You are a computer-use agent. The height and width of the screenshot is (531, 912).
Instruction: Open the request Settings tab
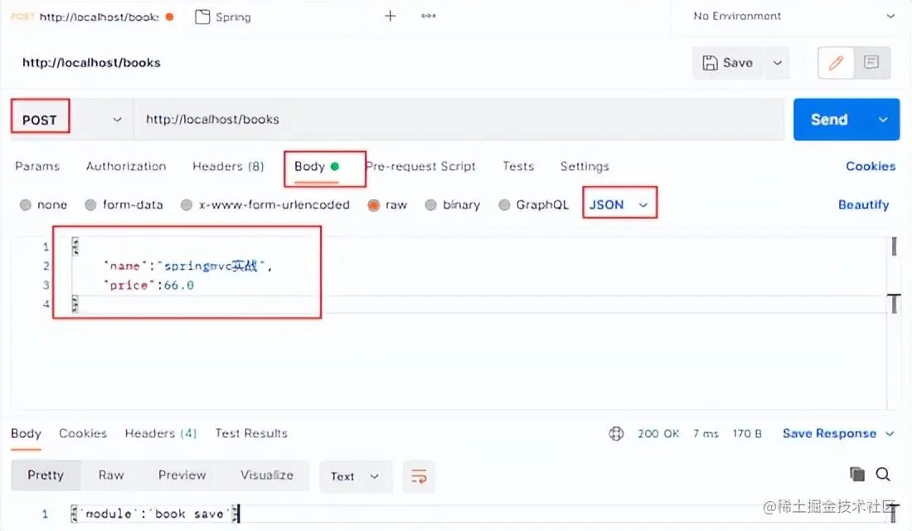585,167
